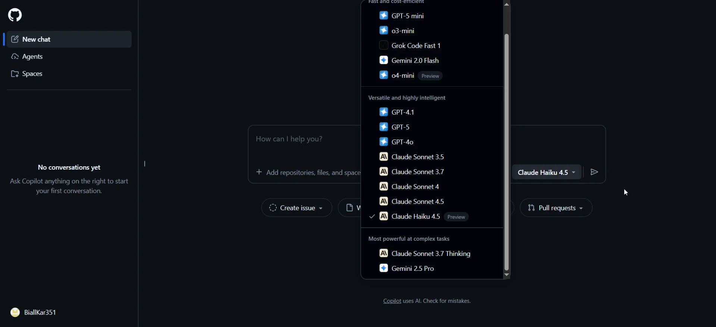The height and width of the screenshot is (327, 716).
Task: Select the Claude Sonnet 4.5 model
Action: point(432,201)
